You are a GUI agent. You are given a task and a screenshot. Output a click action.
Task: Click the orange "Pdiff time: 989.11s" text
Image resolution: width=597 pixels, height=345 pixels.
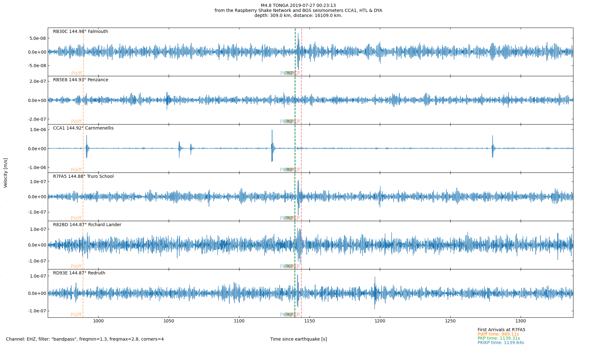click(x=498, y=334)
